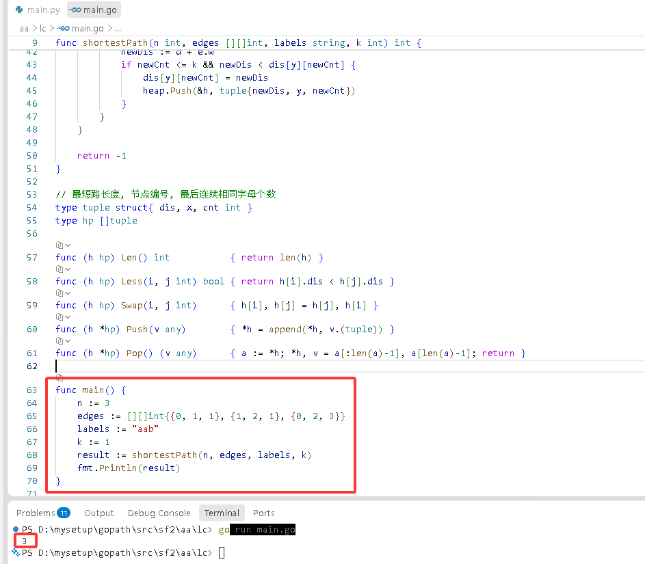
Task: Click line number 50 in the gutter
Action: point(31,156)
